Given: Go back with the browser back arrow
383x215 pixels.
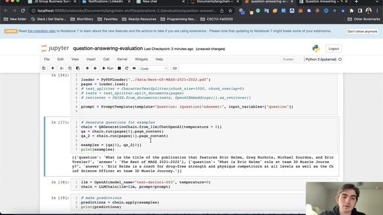Looking at the screenshot, I should coord(6,11).
